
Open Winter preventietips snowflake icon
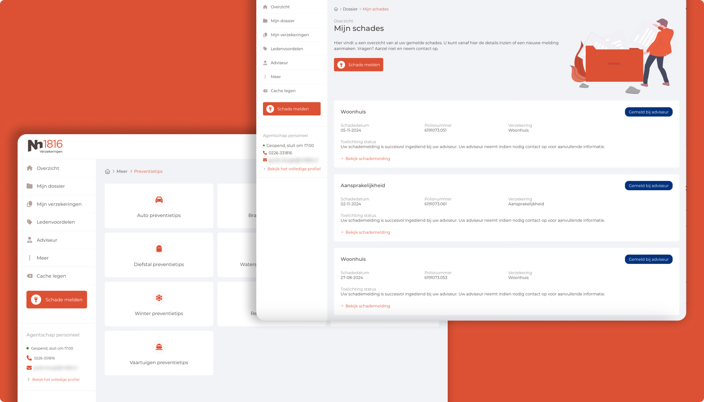[159, 298]
